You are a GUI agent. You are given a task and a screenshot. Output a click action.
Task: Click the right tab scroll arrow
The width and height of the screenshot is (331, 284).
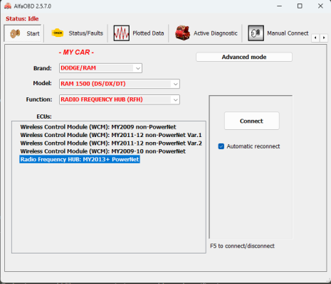click(324, 38)
